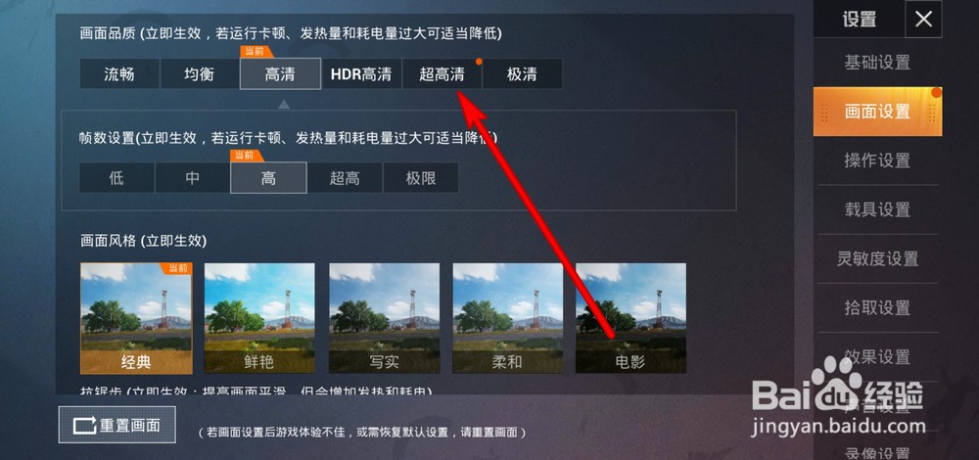The height and width of the screenshot is (460, 979).
Task: Pick the 柔和 style thumbnail
Action: tap(507, 318)
